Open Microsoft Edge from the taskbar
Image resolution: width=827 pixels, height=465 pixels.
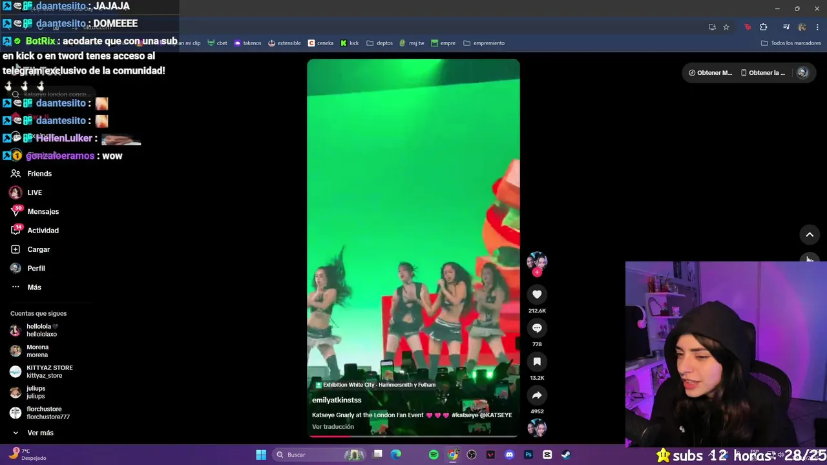click(396, 455)
